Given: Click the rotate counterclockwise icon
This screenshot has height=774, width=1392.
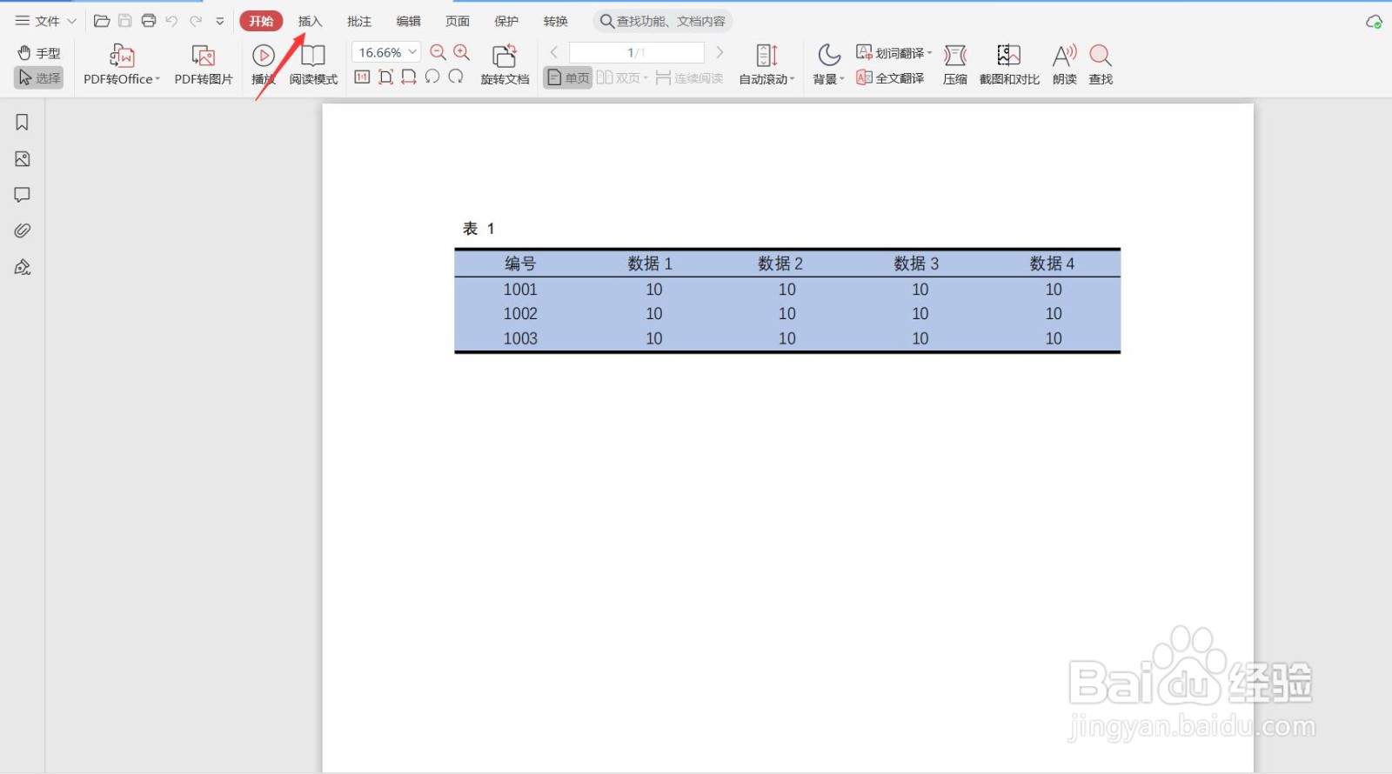Looking at the screenshot, I should click(432, 77).
